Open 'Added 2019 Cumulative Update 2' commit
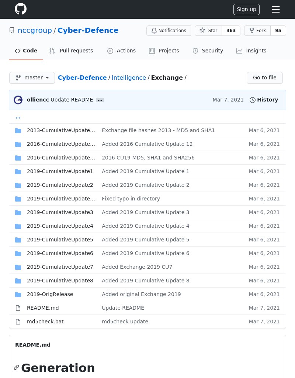Screen dimensions: 295x378 145,185
